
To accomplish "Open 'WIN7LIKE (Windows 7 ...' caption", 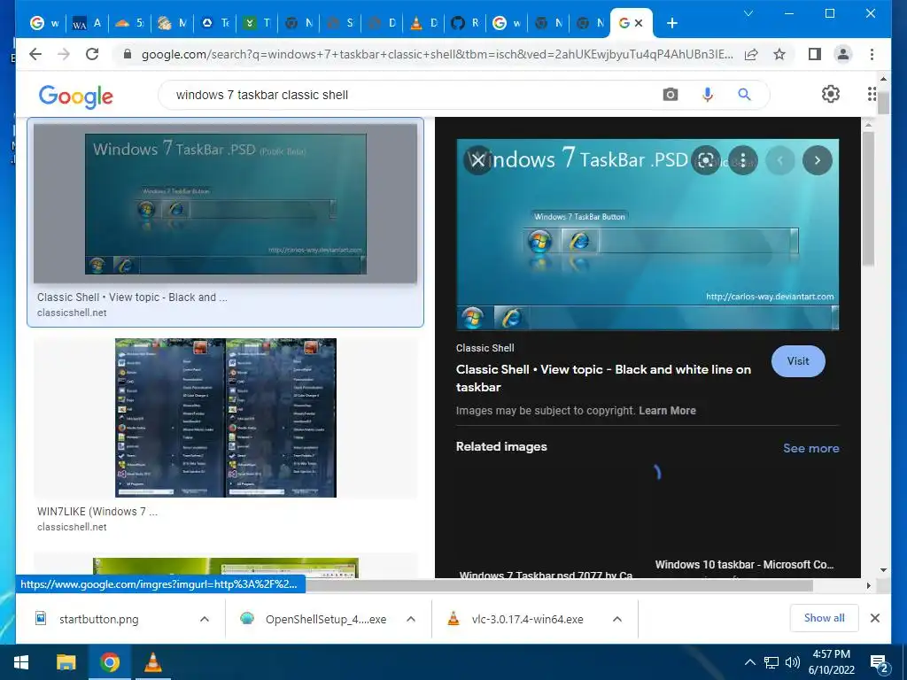I will pos(97,512).
